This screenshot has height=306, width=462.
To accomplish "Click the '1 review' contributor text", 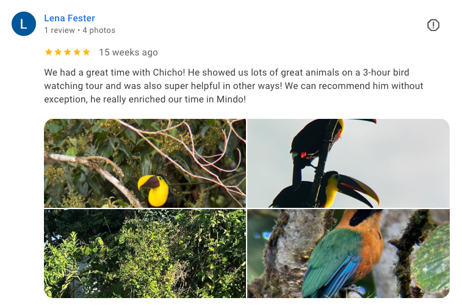I will [x=59, y=30].
